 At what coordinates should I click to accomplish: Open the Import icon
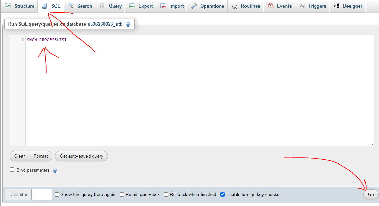tap(162, 6)
